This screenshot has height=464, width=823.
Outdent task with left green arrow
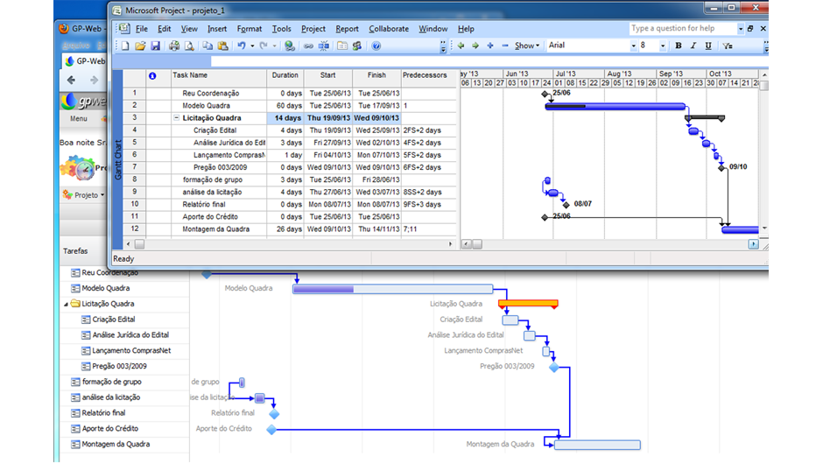(x=461, y=46)
